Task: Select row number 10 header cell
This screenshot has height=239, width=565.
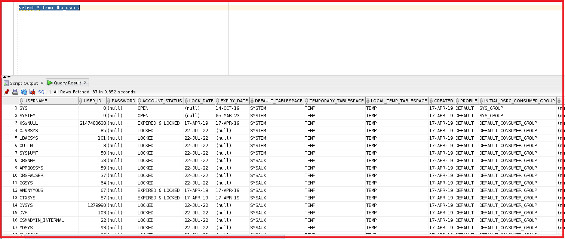Action: click(x=10, y=176)
